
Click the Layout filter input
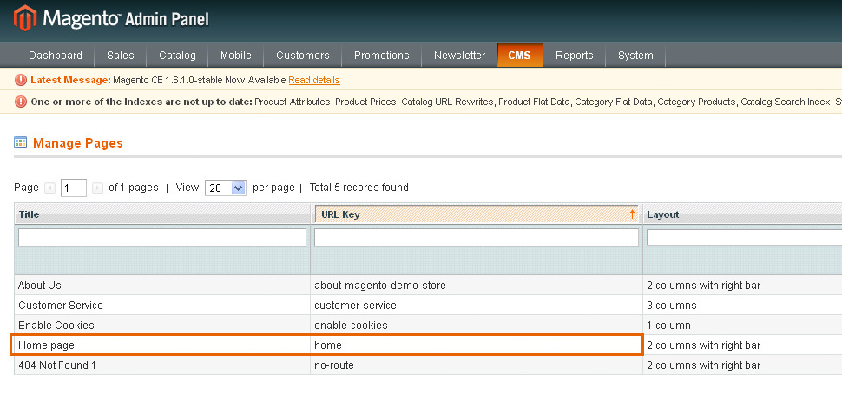click(x=744, y=237)
